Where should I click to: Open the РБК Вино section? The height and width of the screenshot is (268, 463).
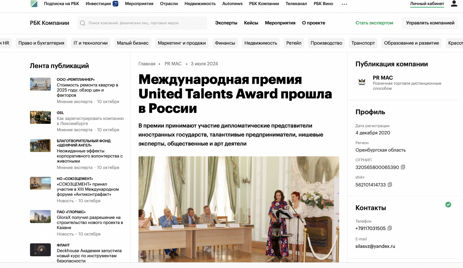(323, 4)
